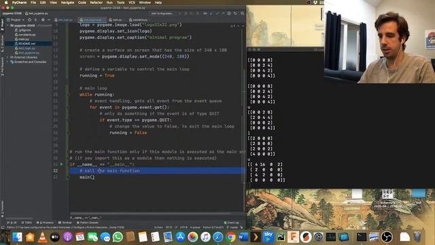The image size is (435, 245).
Task: Open the Navigate menu
Action: (67, 3)
